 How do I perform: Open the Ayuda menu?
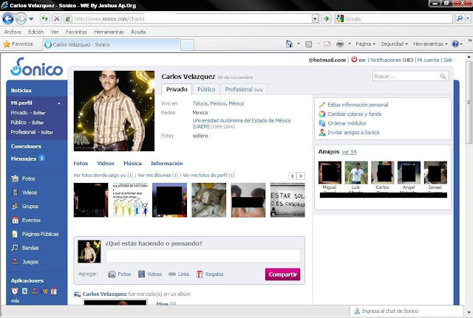(138, 32)
